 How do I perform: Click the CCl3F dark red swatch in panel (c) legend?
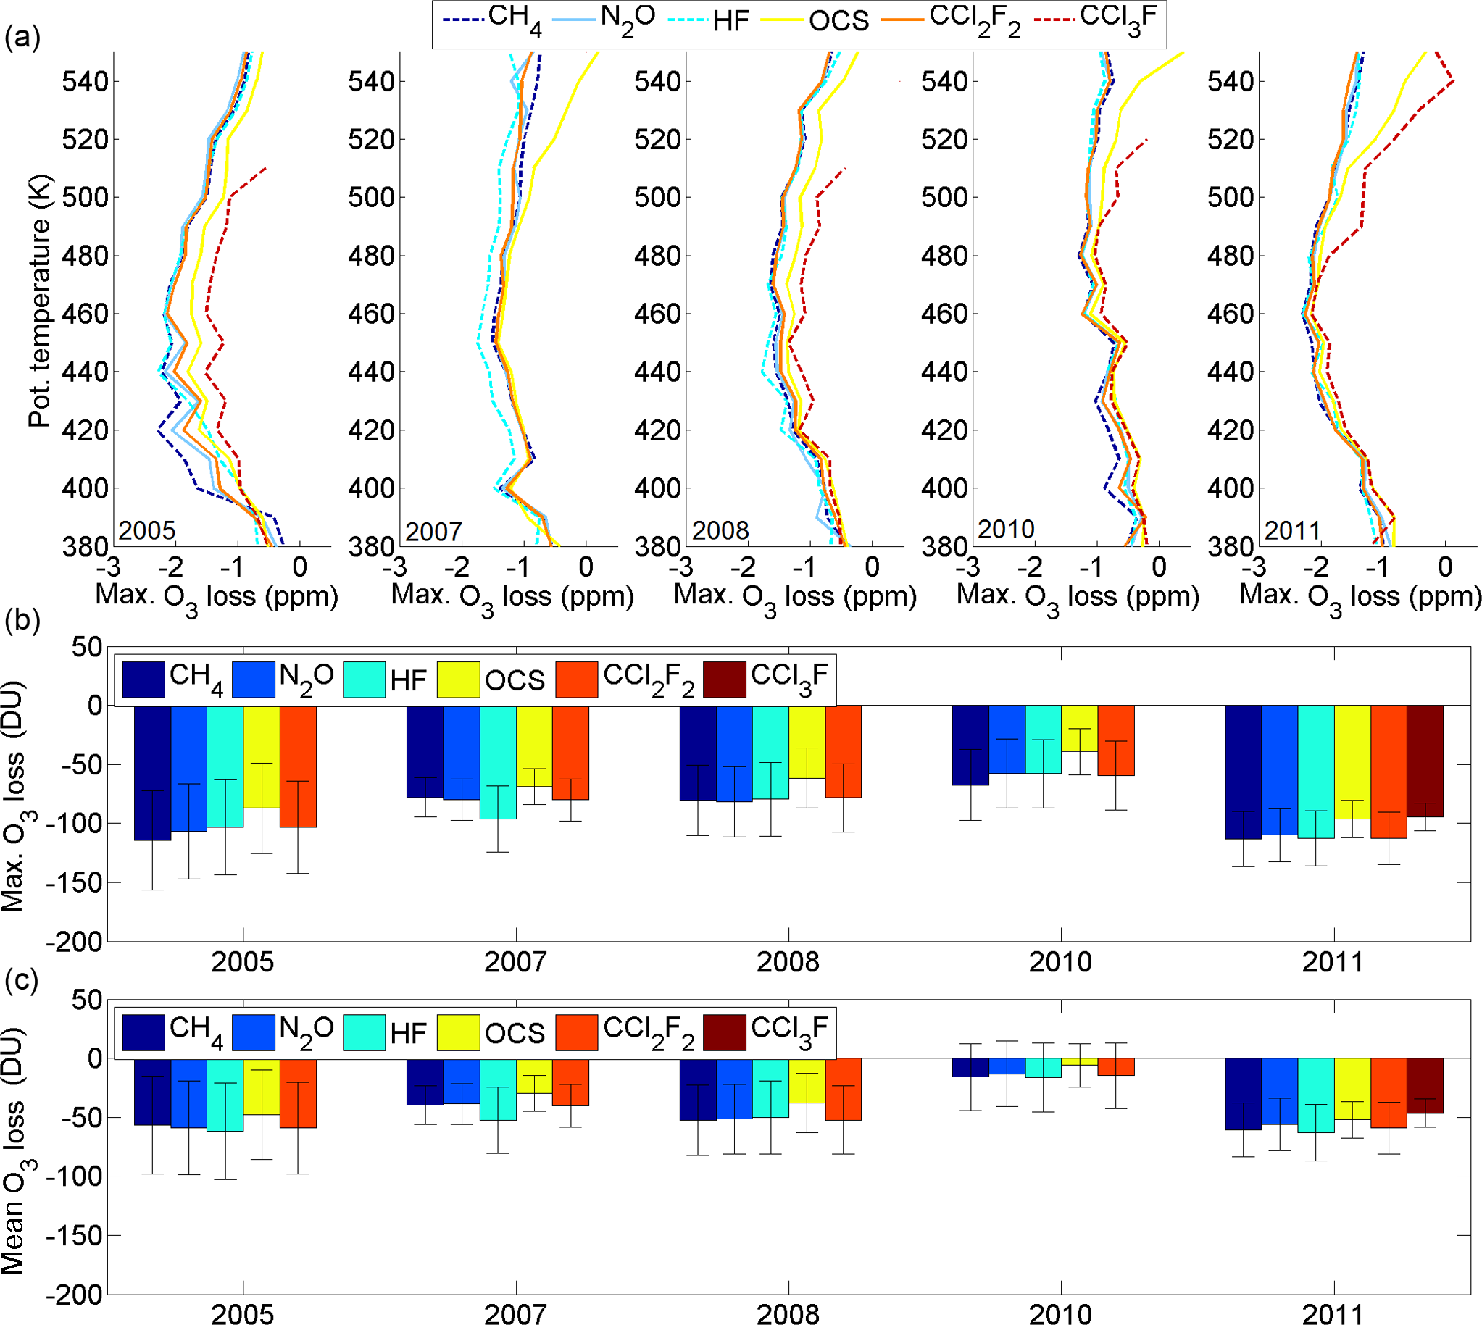coord(724,1032)
